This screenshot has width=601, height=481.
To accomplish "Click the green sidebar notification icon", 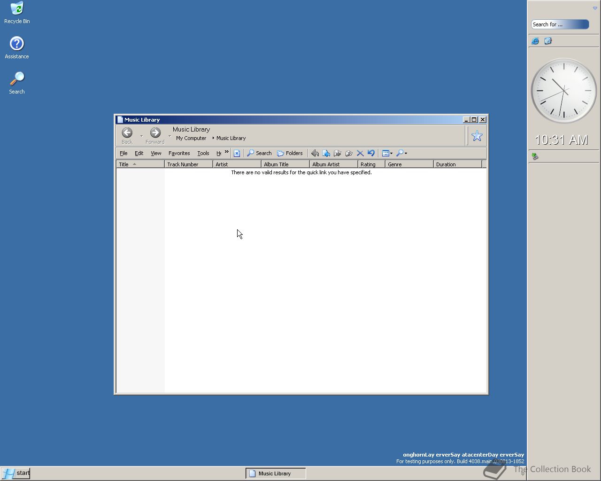I will [535, 156].
